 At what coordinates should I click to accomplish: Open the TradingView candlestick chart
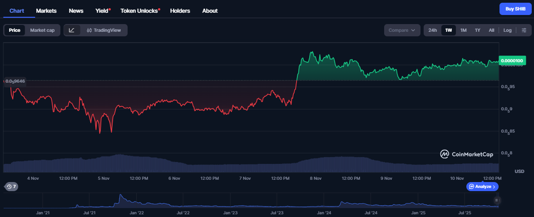(104, 30)
